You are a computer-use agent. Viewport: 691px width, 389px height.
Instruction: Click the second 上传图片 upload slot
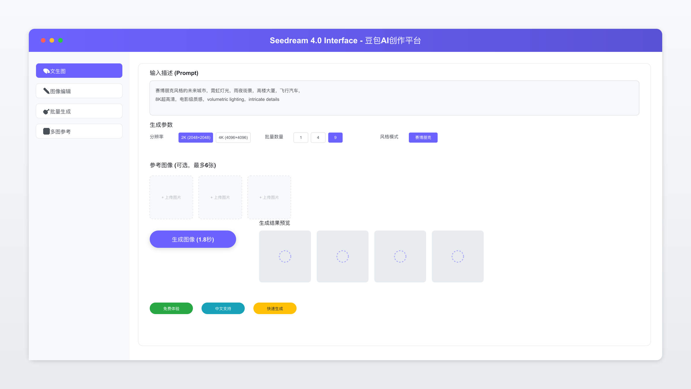tap(220, 197)
